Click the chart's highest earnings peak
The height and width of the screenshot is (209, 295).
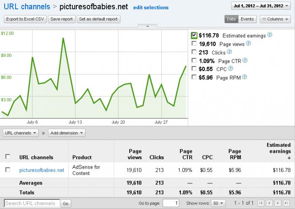pos(63,38)
